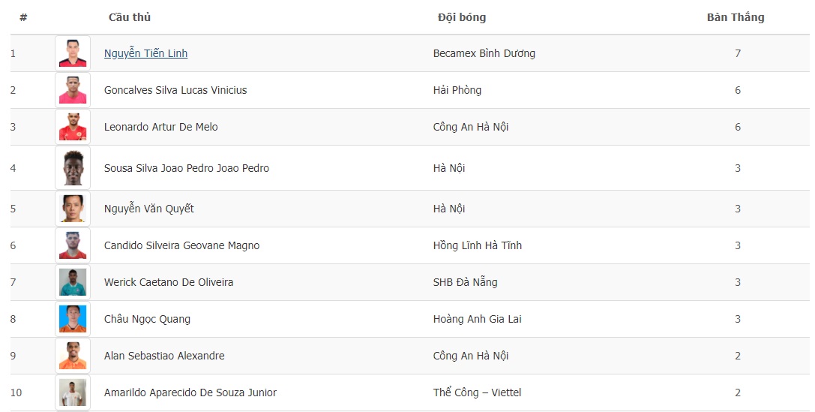Open the Sousa Silva Joao Pedro photo
Viewport: 815px width, 412px height.
(73, 168)
